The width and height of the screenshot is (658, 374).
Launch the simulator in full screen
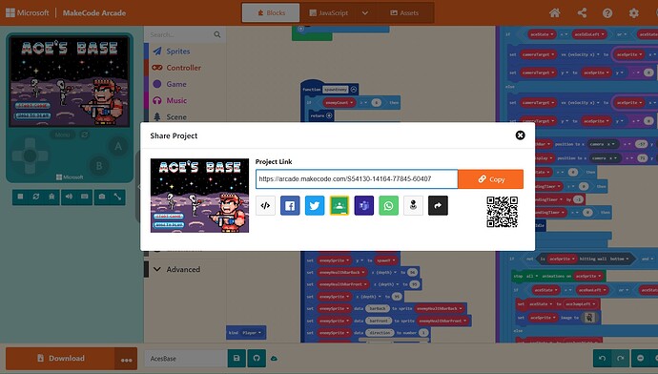click(117, 197)
